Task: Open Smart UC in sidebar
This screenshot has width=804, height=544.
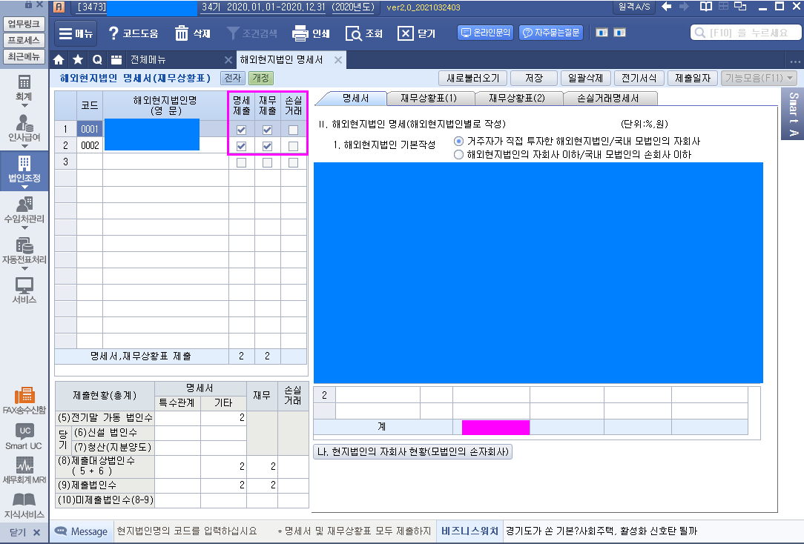Action: [x=24, y=437]
